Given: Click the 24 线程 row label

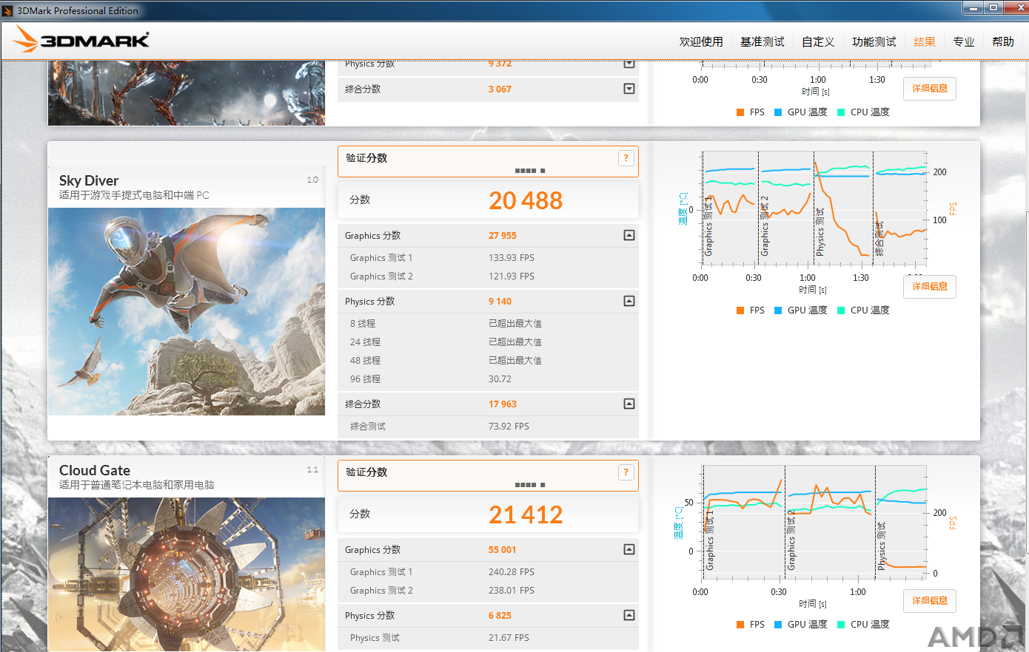Looking at the screenshot, I should [366, 342].
